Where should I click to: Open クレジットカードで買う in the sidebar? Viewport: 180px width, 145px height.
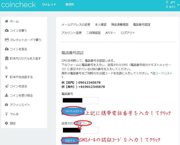click(x=26, y=40)
